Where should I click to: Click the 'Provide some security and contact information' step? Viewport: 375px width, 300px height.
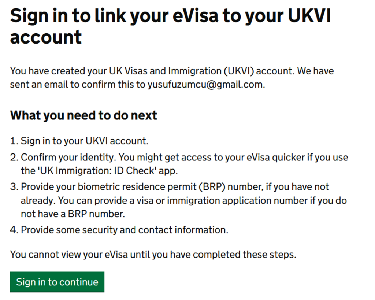click(124, 230)
